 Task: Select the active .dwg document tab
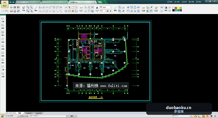click(x=82, y=2)
